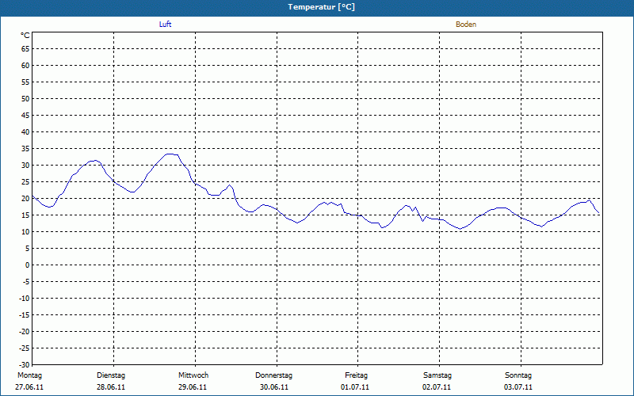
Task: Click the Dienstag day label
Action: pyautogui.click(x=111, y=375)
